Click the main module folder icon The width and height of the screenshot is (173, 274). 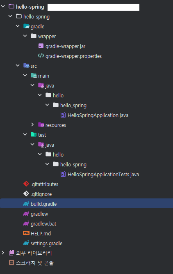34,76
